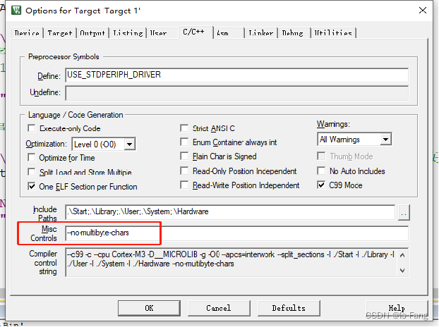Confirm settings with OK button
The height and width of the screenshot is (327, 439).
(x=149, y=308)
